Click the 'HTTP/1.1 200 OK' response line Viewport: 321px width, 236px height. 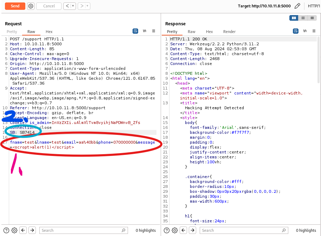(x=188, y=39)
